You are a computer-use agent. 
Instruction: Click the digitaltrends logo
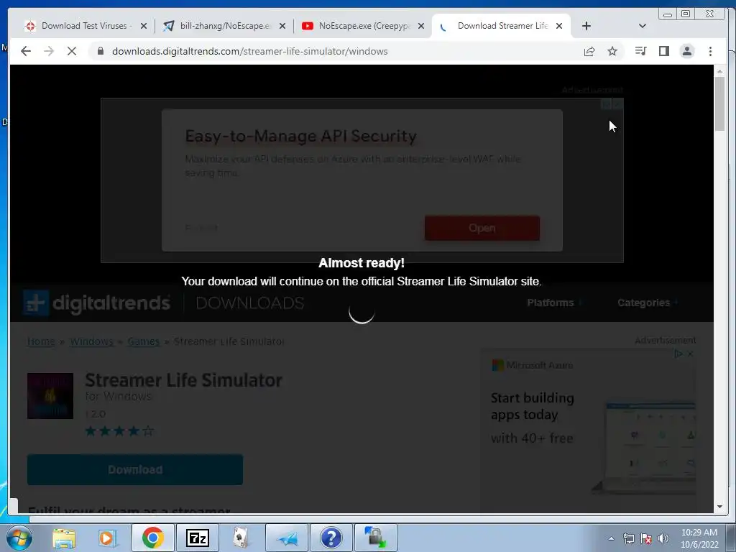pos(97,303)
